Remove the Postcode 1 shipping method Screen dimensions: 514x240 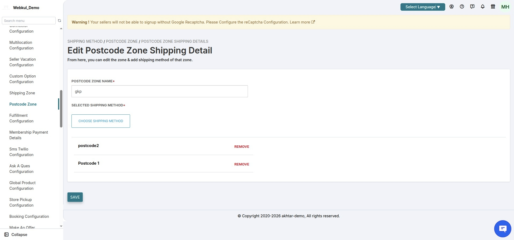(242, 164)
